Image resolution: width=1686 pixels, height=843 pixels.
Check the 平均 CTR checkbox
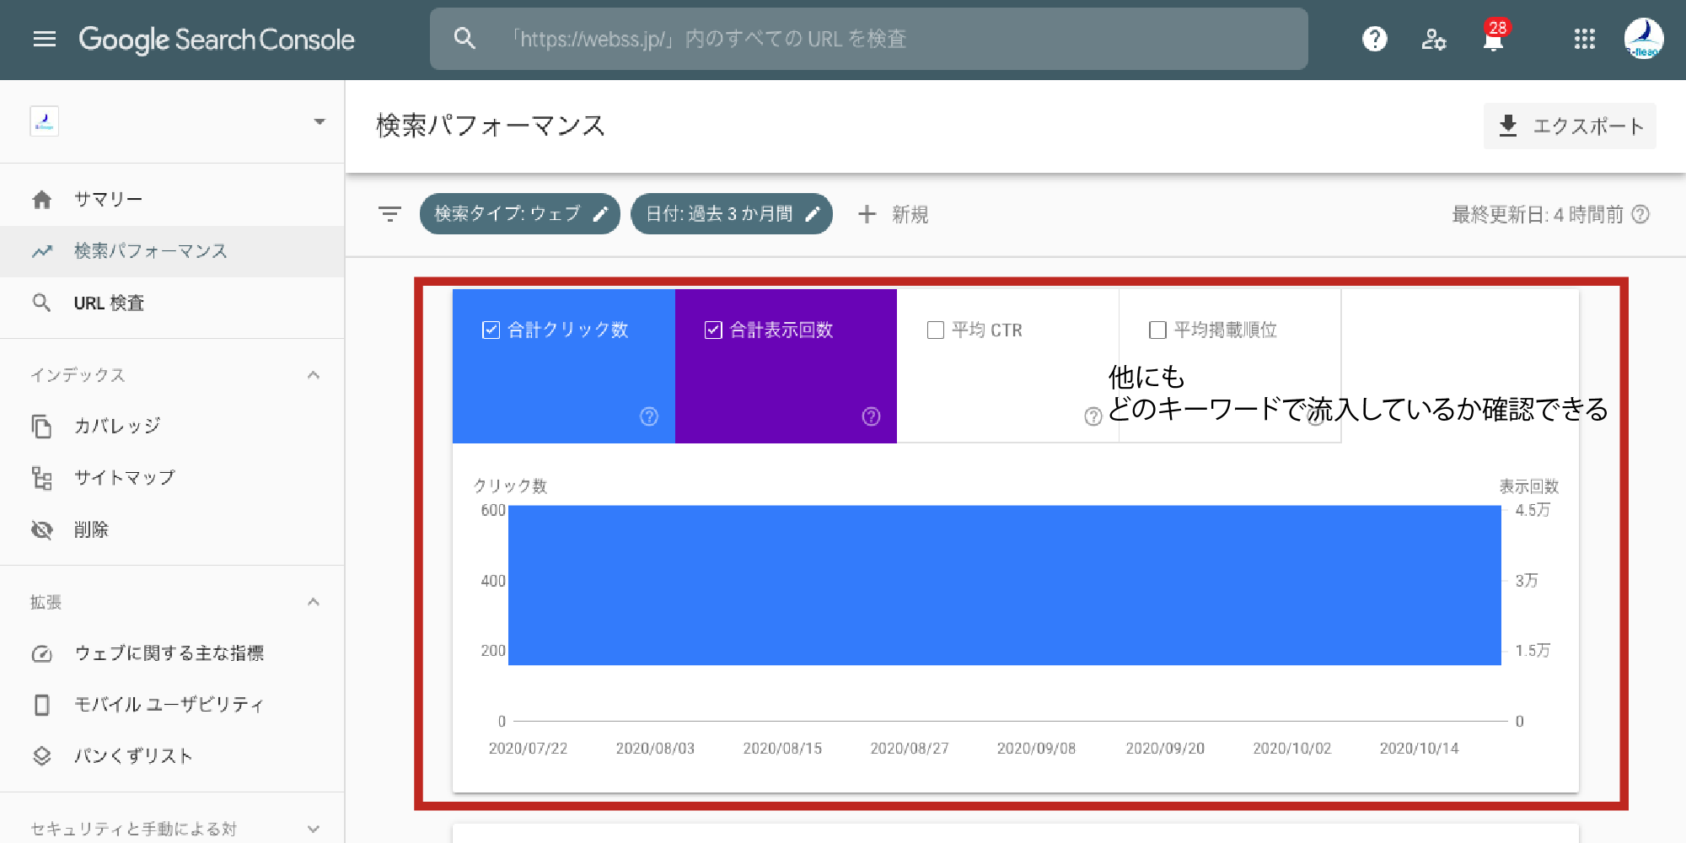click(x=936, y=330)
